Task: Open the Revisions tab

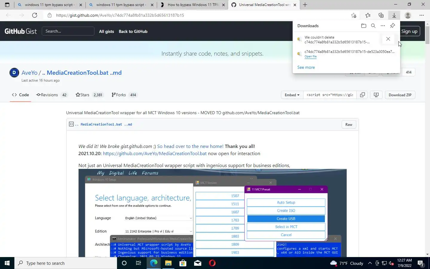Action: pyautogui.click(x=51, y=95)
